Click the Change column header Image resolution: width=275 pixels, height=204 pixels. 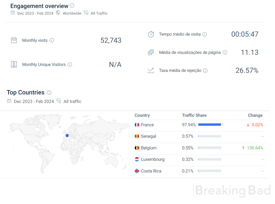[255, 115]
